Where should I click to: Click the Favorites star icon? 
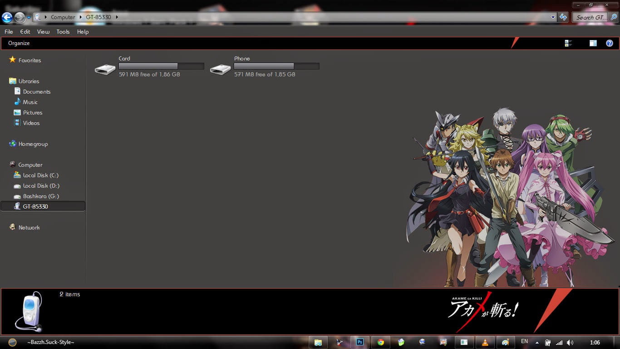[12, 60]
